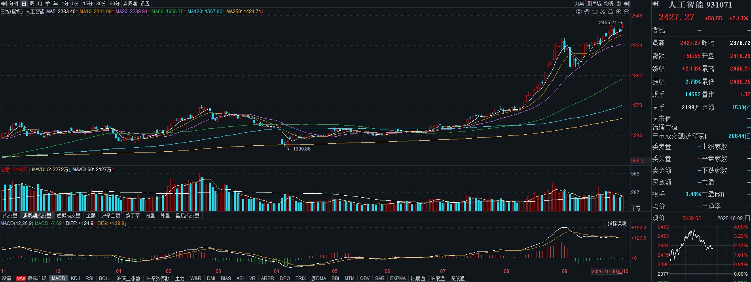Select the 主力 indicator tab
Image resolution: width=751 pixels, height=282 pixels.
pos(180,278)
